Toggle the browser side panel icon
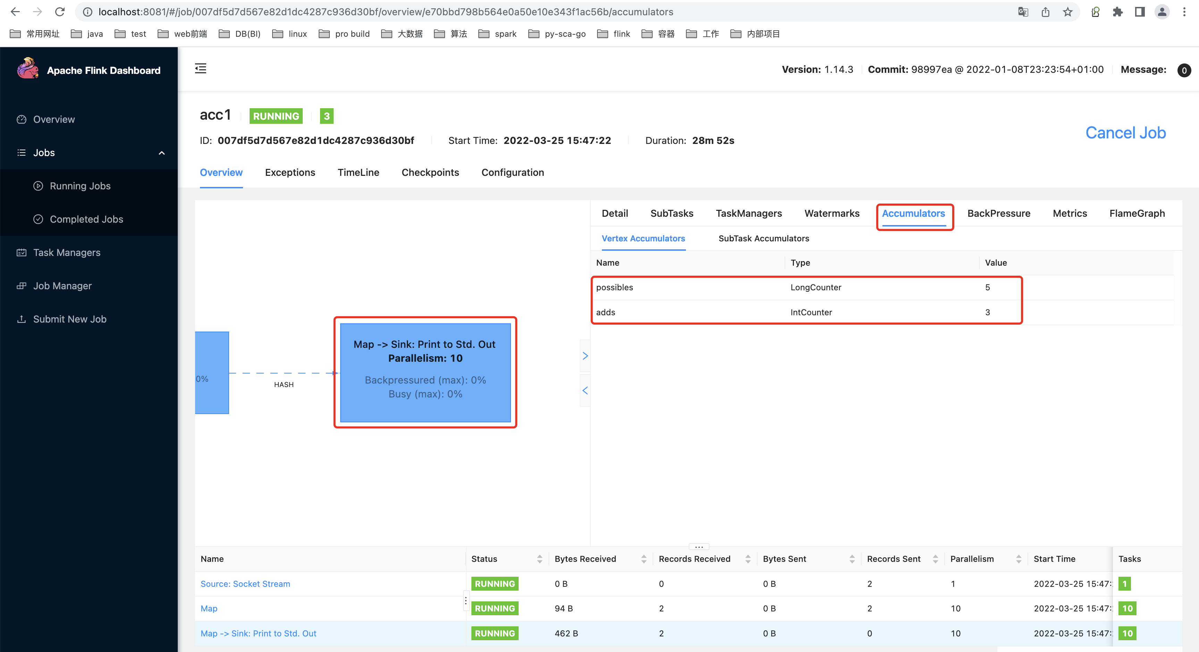This screenshot has height=652, width=1199. [1140, 12]
